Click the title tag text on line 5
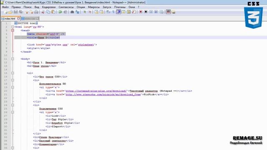This screenshot has height=150, width=267. coord(43,37)
